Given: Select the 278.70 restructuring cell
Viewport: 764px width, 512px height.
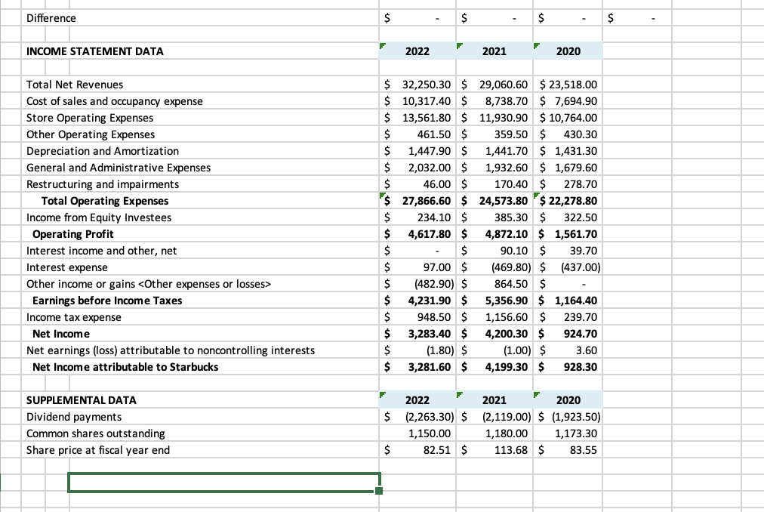Looking at the screenshot, I should coord(568,184).
